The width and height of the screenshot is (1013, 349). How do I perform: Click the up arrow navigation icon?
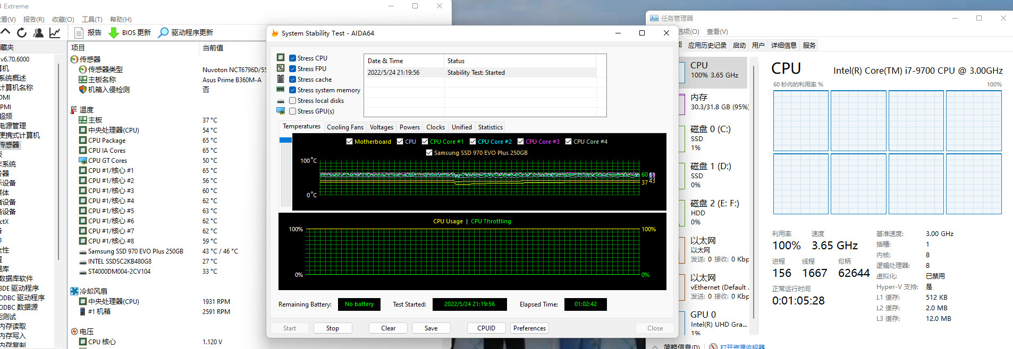pyautogui.click(x=6, y=33)
